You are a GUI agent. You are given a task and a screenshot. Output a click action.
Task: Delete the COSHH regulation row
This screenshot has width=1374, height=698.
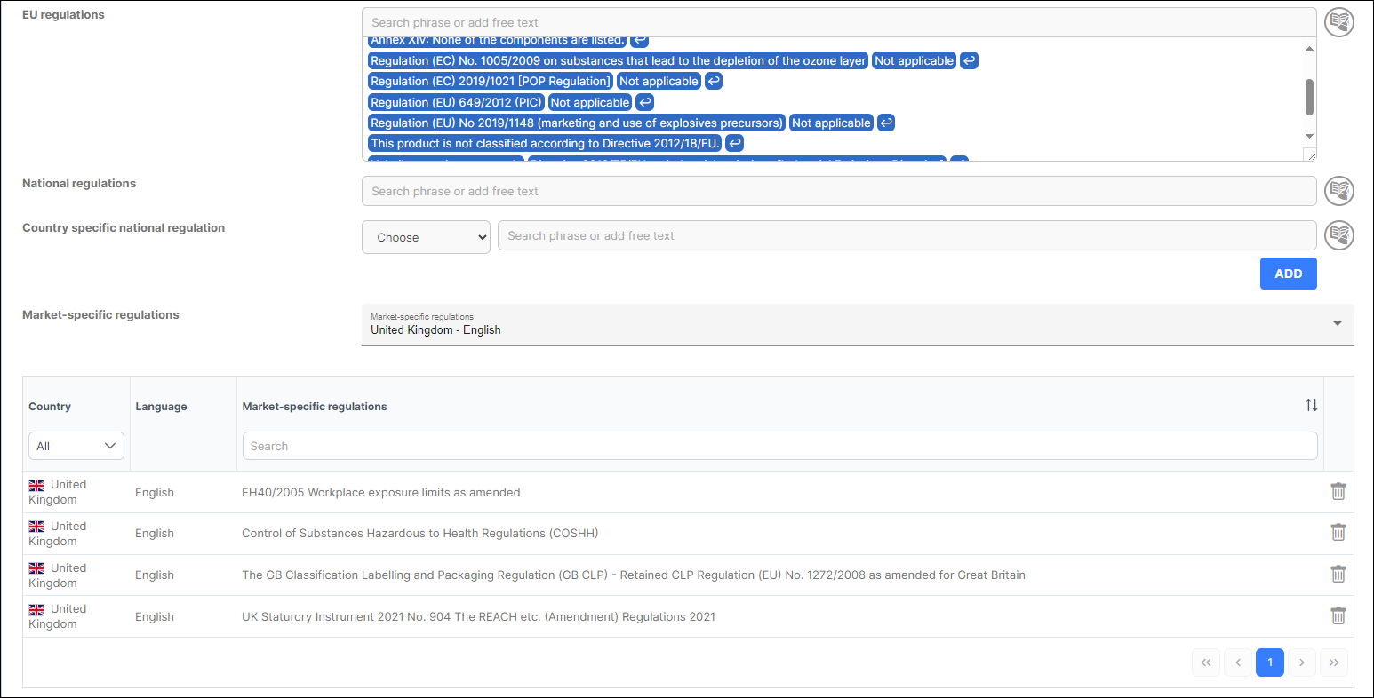click(x=1338, y=533)
